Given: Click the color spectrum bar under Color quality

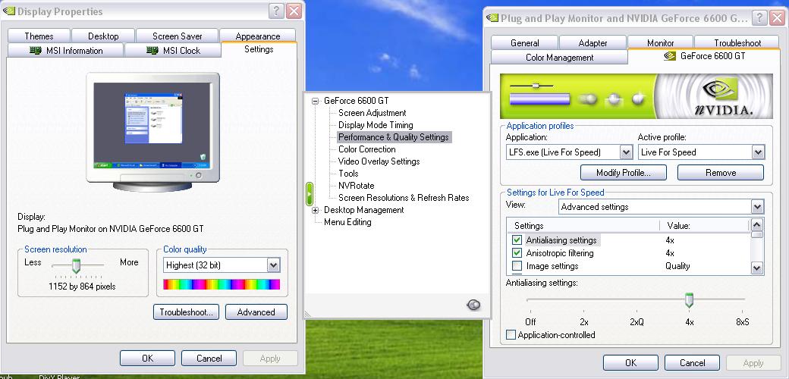Looking at the screenshot, I should pos(222,284).
